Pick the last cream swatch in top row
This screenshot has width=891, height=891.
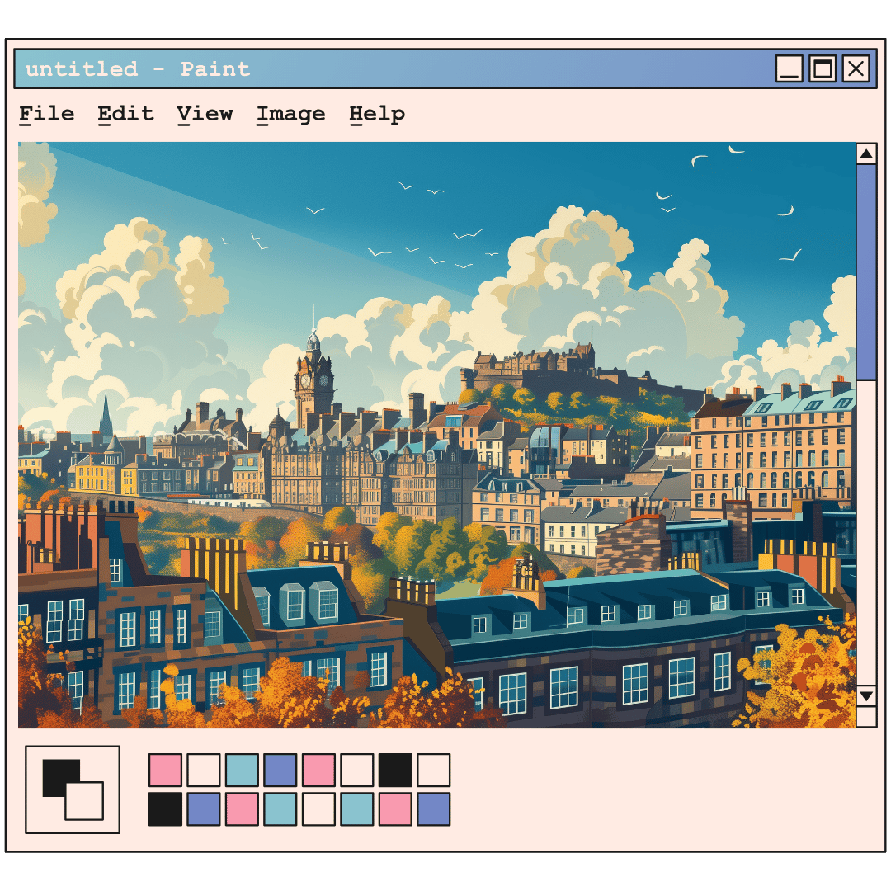pyautogui.click(x=434, y=771)
